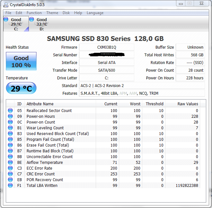Click status orb of Power-on Count row

pyautogui.click(x=10, y=122)
